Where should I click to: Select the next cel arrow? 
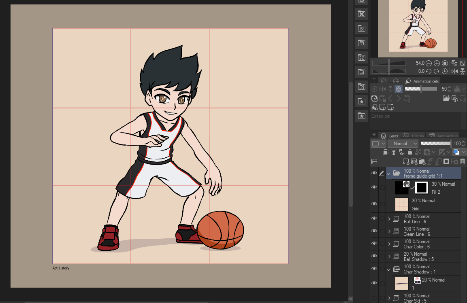(x=399, y=98)
